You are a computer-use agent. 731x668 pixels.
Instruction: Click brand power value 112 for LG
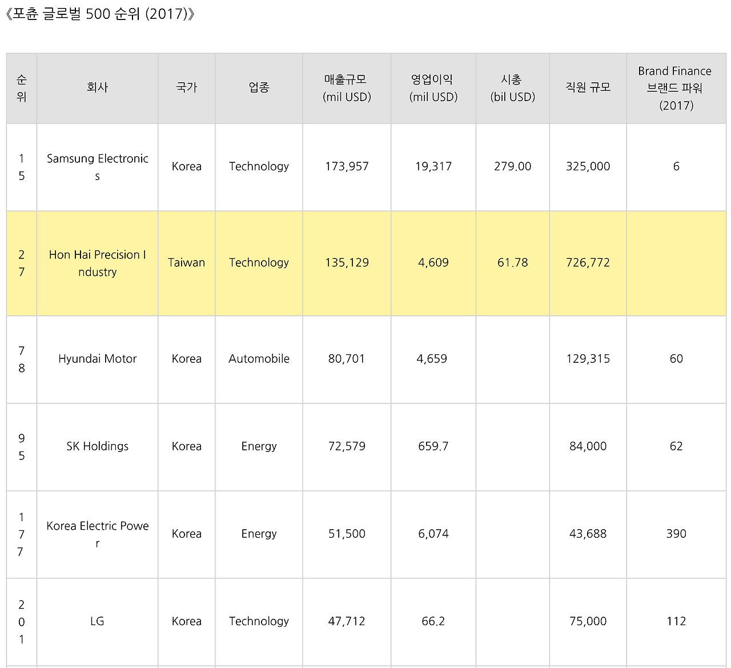pos(676,621)
